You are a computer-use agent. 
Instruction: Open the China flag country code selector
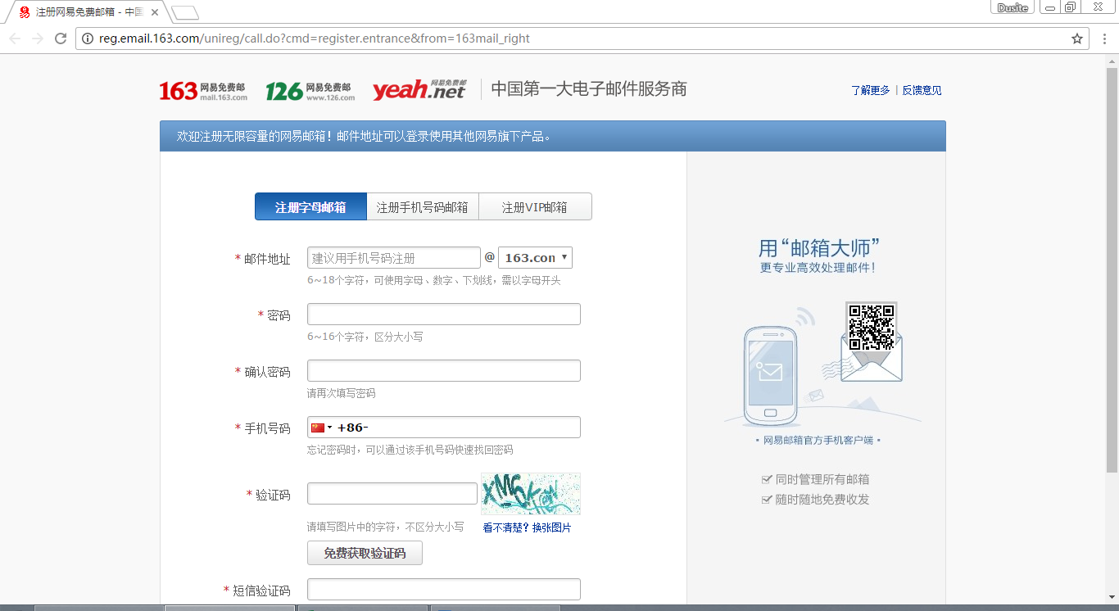click(x=321, y=428)
